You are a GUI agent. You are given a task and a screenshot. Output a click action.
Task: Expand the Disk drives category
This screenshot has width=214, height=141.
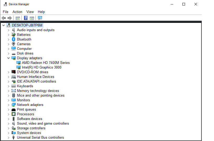(8, 53)
